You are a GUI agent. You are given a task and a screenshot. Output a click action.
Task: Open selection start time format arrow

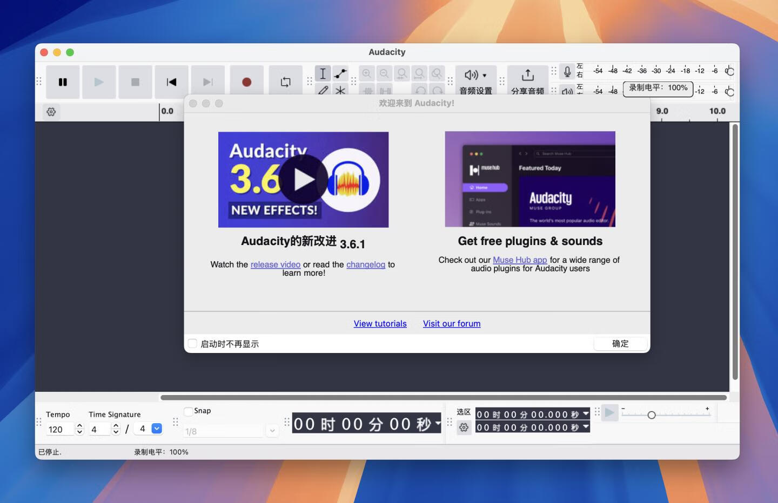(586, 414)
